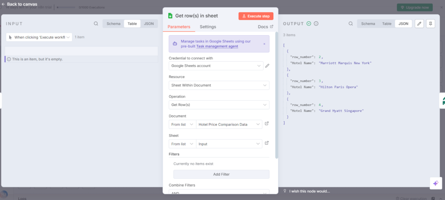Open the Resource Sheet Within Document dropdown
This screenshot has height=200, width=445.
point(219,85)
